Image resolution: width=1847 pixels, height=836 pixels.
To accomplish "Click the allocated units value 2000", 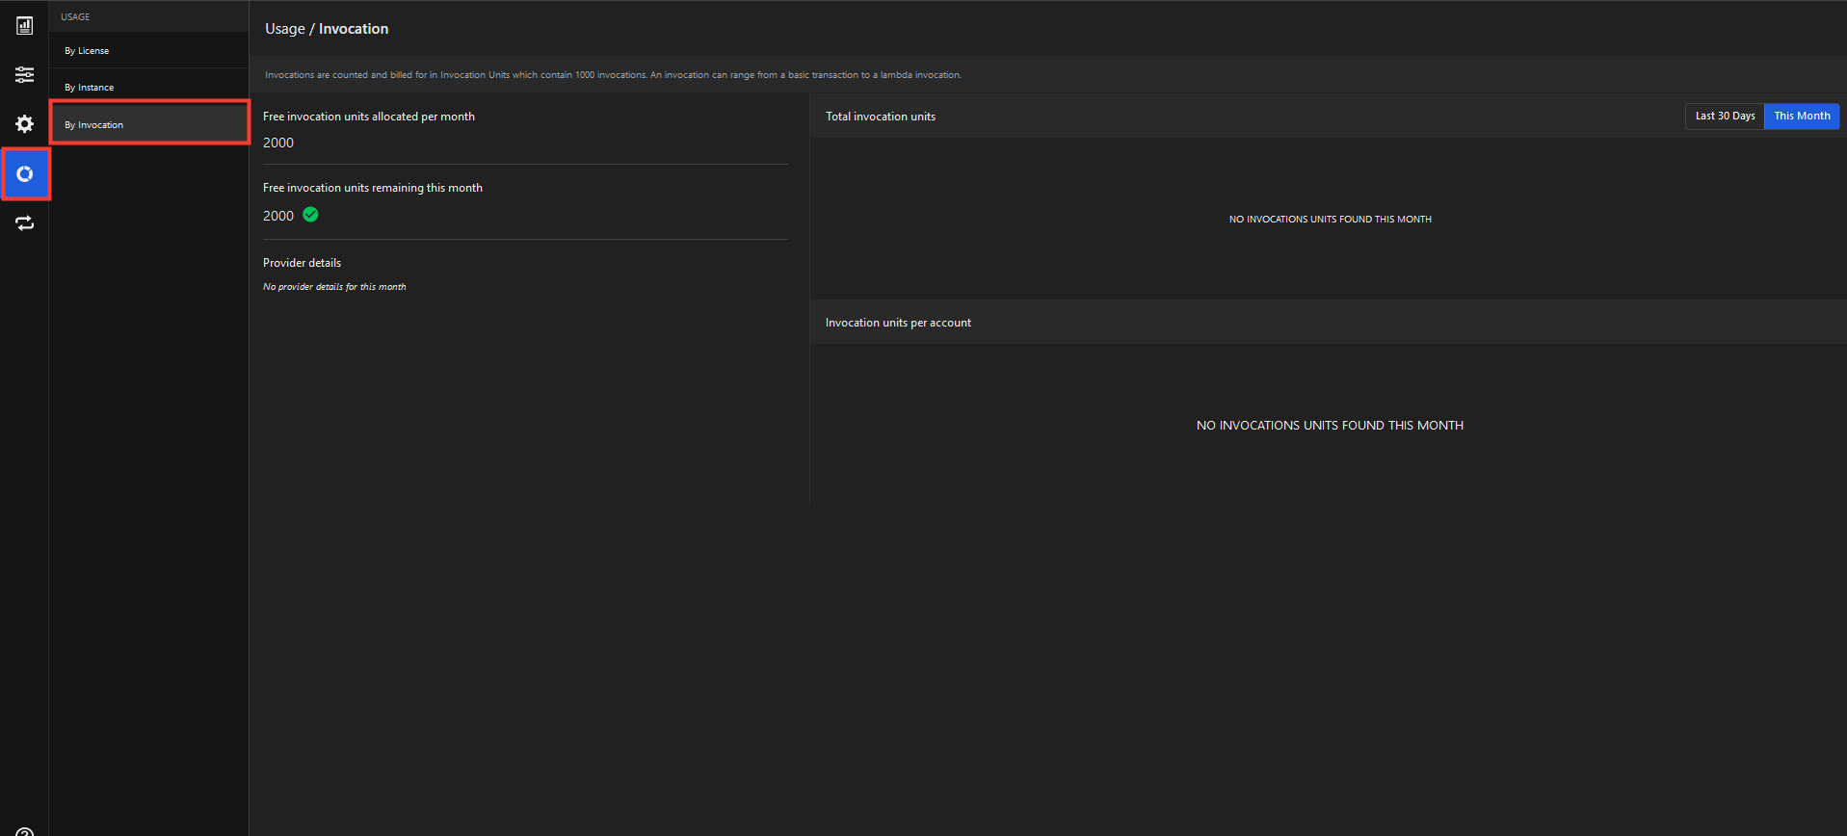I will [x=278, y=143].
